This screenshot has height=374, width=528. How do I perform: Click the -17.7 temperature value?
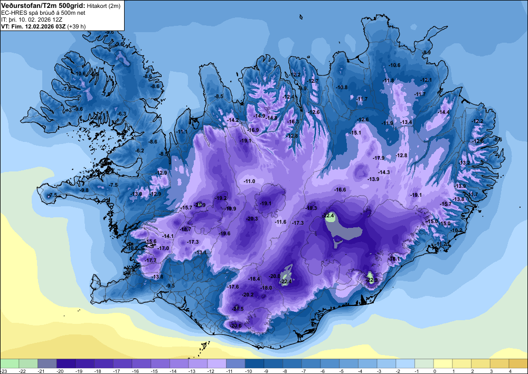(x=150, y=260)
